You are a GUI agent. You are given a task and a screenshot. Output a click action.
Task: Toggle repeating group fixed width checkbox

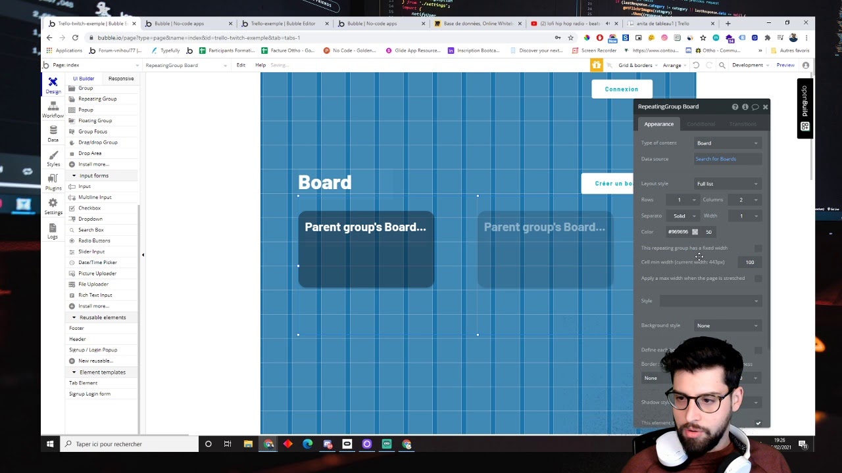(758, 248)
